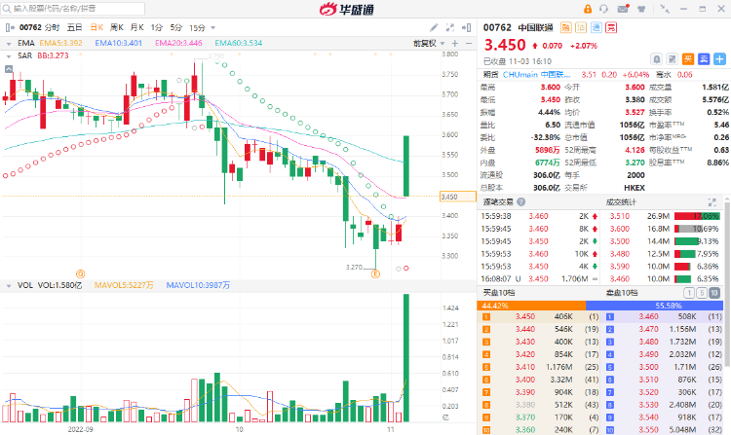The image size is (731, 435).
Task: Click the orange 44.42% bid ratio bar
Action: point(531,306)
